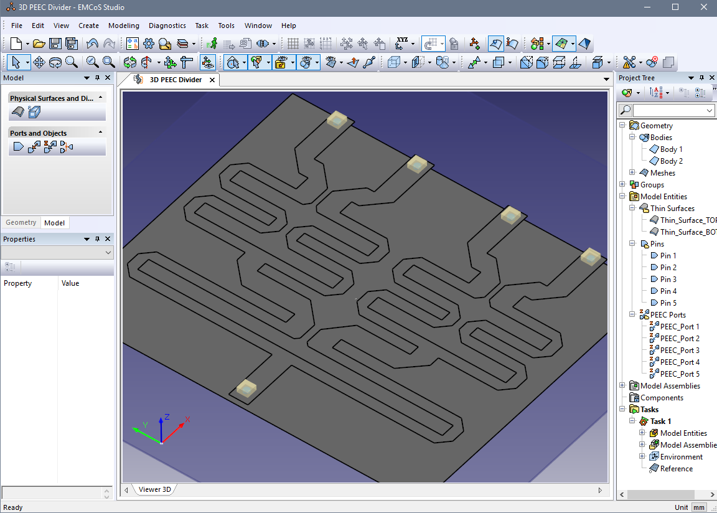Select the Pan (four-arrow) view tool
Viewport: 717px width, 513px height.
pyautogui.click(x=39, y=62)
